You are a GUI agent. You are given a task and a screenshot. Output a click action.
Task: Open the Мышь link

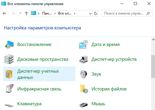point(98,104)
